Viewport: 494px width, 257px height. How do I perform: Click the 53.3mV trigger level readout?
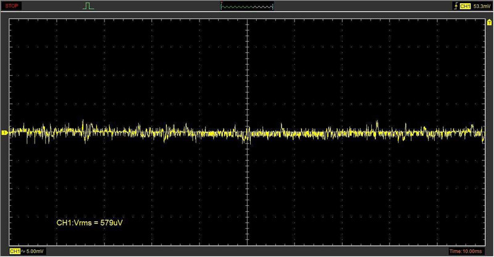pos(482,6)
